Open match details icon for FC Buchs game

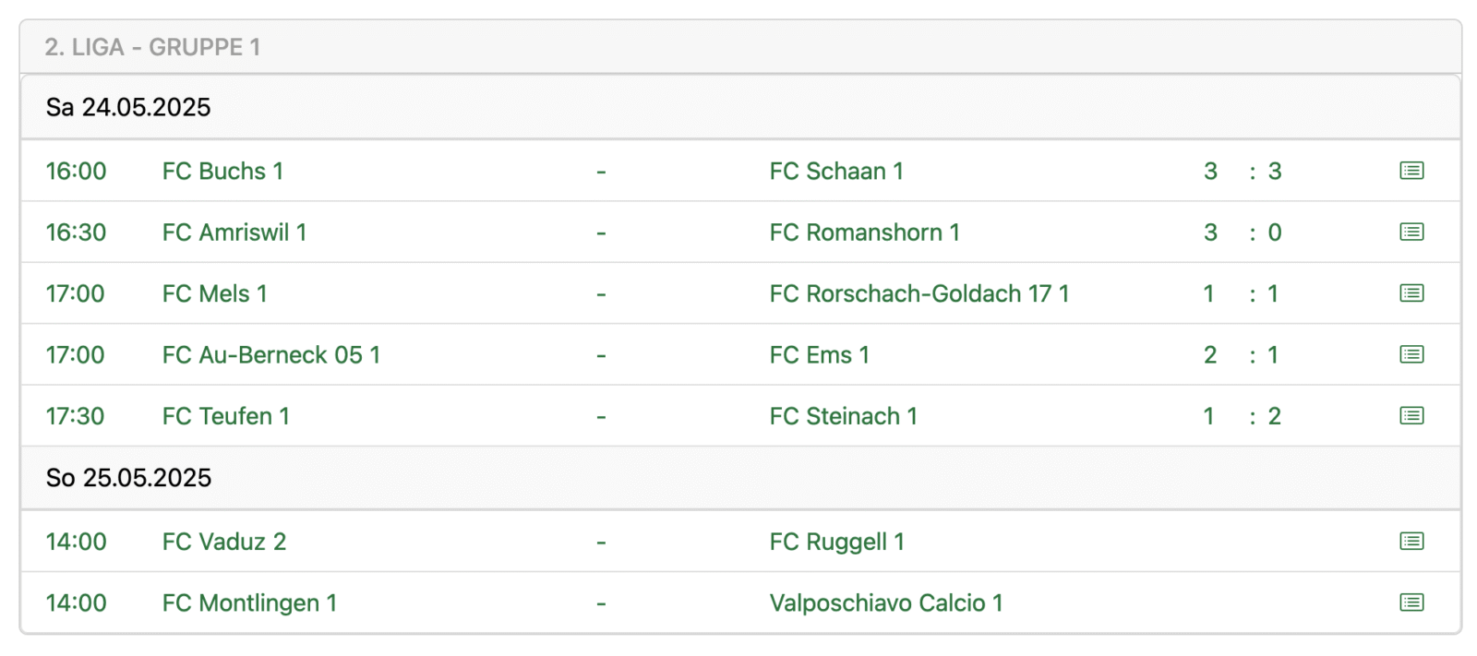pyautogui.click(x=1411, y=171)
